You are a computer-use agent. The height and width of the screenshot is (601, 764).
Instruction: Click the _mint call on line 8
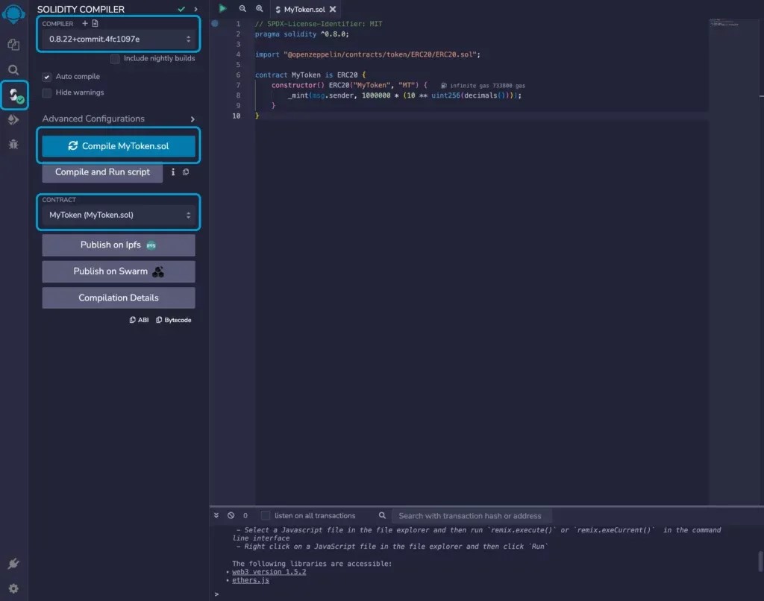pos(404,95)
